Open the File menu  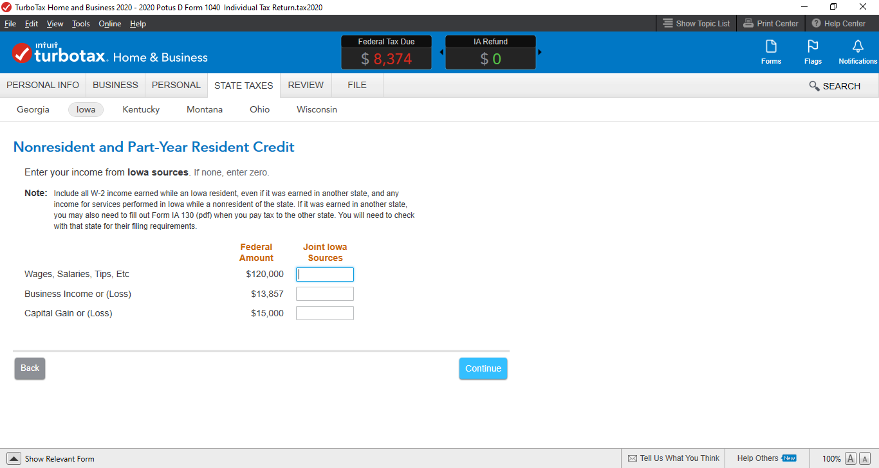[x=10, y=24]
